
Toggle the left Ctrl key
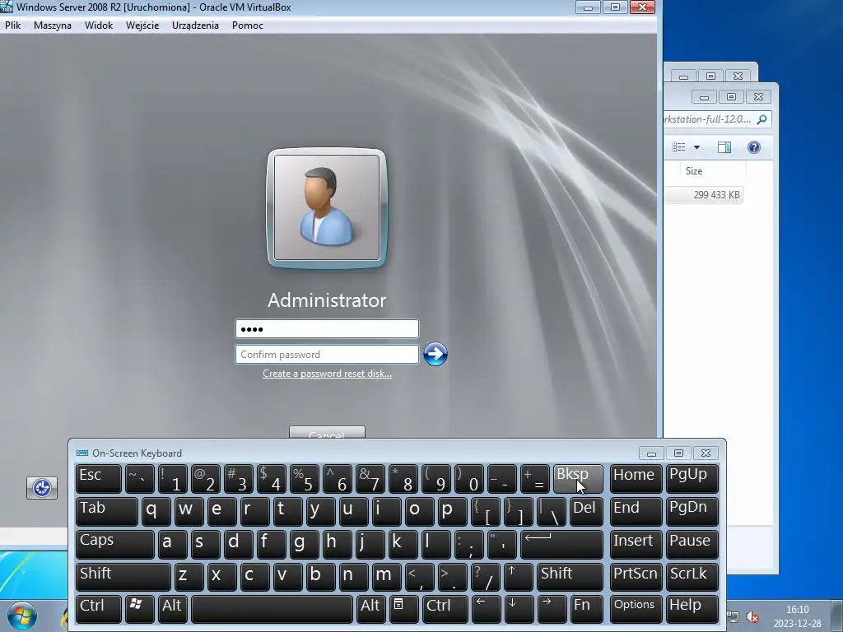pos(99,609)
